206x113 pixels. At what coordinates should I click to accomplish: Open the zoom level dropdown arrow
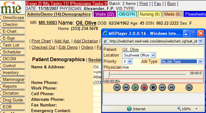tap(196, 109)
